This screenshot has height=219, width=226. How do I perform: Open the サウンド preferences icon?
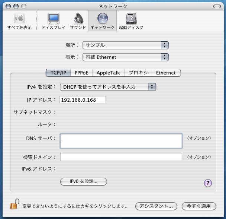point(78,21)
